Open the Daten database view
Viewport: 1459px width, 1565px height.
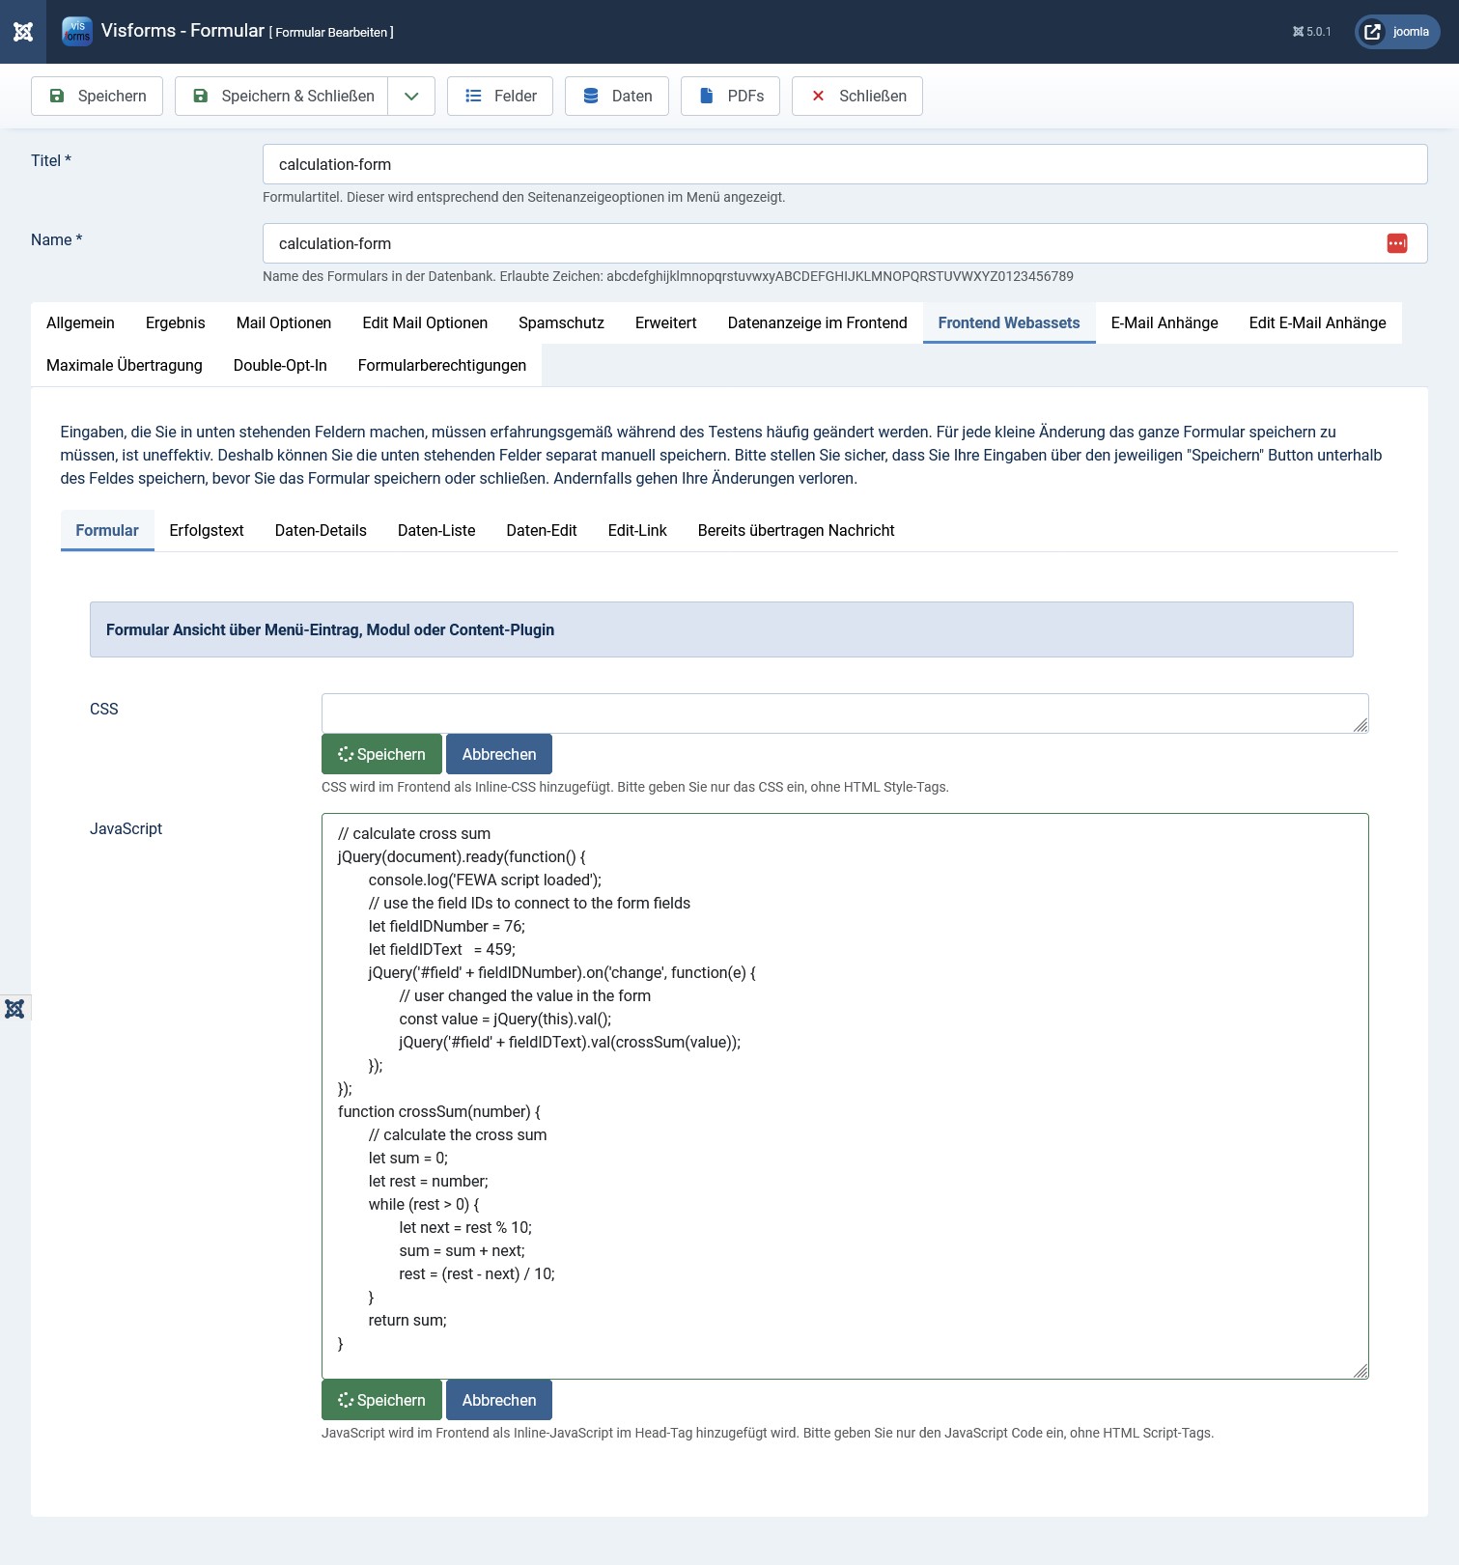pyautogui.click(x=616, y=97)
